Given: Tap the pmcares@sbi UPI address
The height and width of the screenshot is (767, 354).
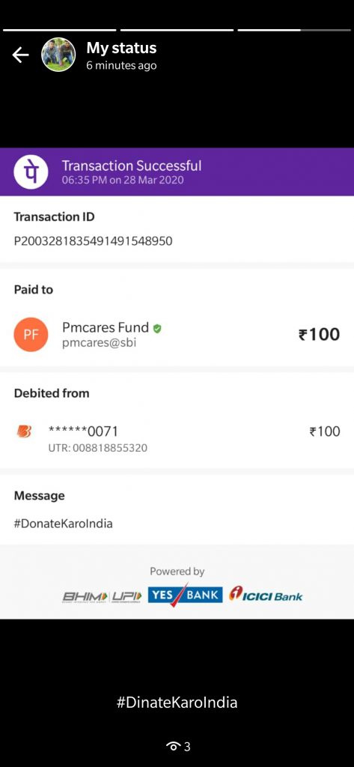Looking at the screenshot, I should pyautogui.click(x=100, y=343).
